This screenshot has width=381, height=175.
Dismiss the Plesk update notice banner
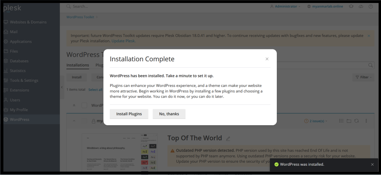(369, 36)
